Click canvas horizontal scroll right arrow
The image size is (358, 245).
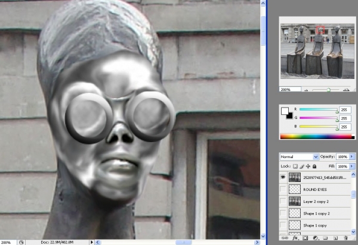click(x=257, y=242)
